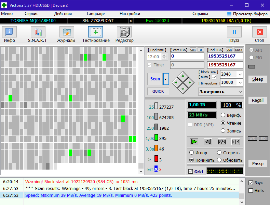This screenshot has width=270, height=205.
Task: Open the Настройки menu
Action: pos(130,14)
